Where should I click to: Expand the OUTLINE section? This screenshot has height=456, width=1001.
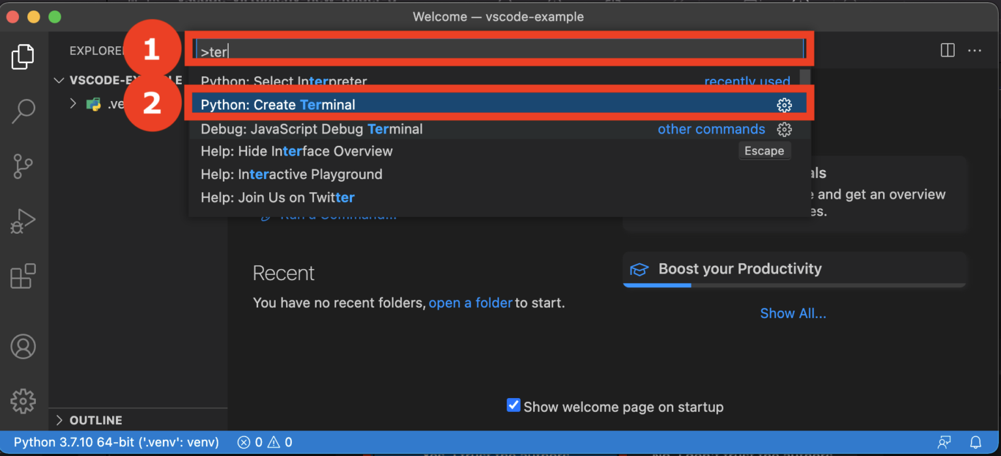(60, 420)
